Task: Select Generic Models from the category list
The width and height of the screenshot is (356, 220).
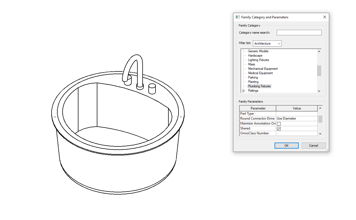Action: pyautogui.click(x=258, y=51)
